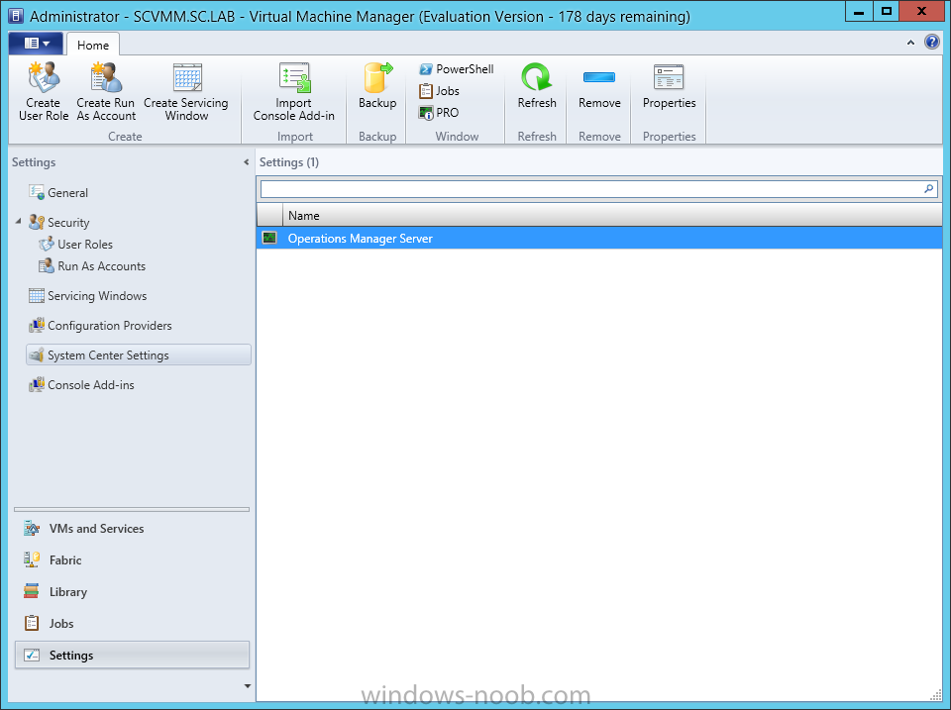This screenshot has width=951, height=710.
Task: Open Help with the question mark icon
Action: coord(931,42)
